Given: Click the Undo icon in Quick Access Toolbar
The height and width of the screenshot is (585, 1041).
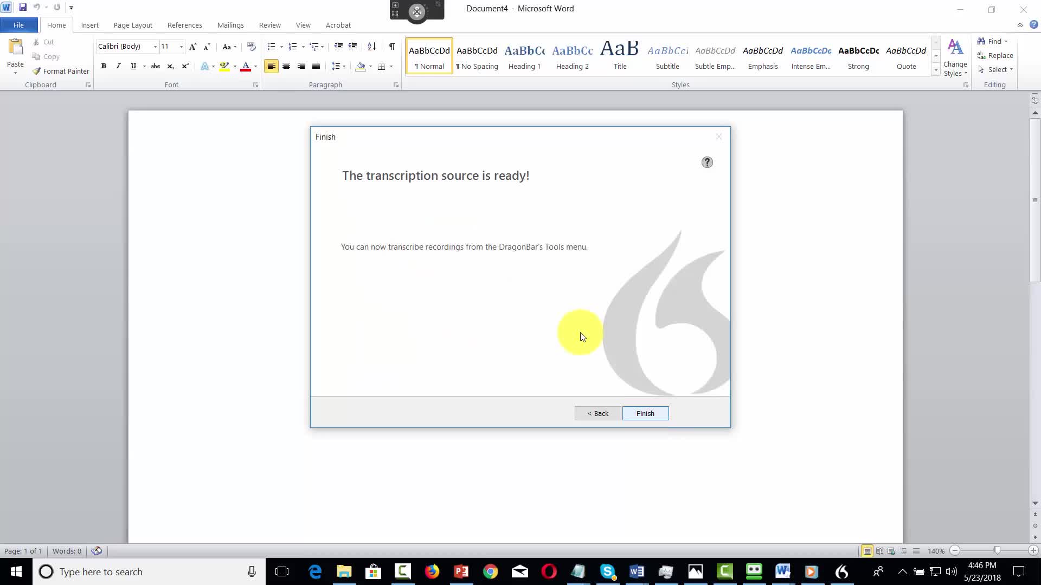Looking at the screenshot, I should [x=36, y=8].
